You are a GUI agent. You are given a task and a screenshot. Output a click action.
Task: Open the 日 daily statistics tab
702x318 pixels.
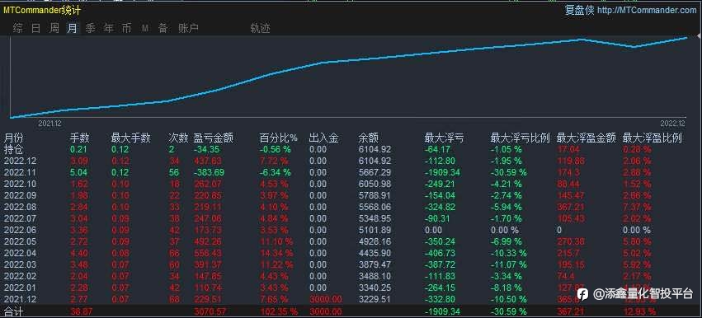[x=35, y=29]
